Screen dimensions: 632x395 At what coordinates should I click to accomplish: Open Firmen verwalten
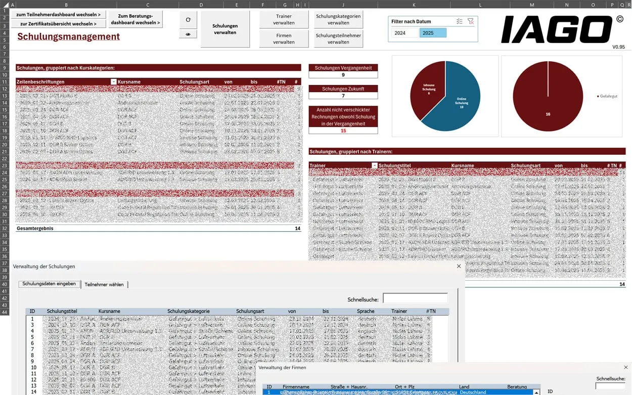click(x=284, y=39)
